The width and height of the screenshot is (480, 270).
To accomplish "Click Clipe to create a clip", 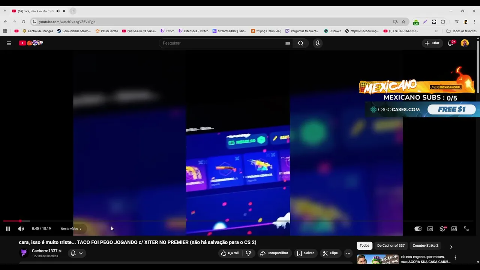I will tap(330, 253).
